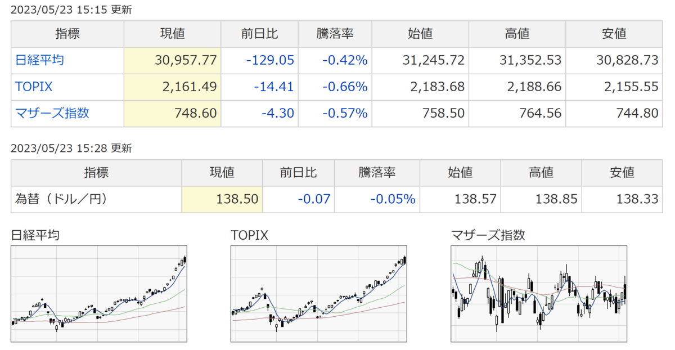675x350 pixels.
Task: Open the TOPIX index link
Action: click(x=34, y=87)
